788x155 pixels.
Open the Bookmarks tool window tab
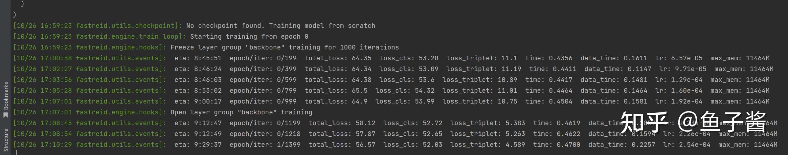[6, 96]
